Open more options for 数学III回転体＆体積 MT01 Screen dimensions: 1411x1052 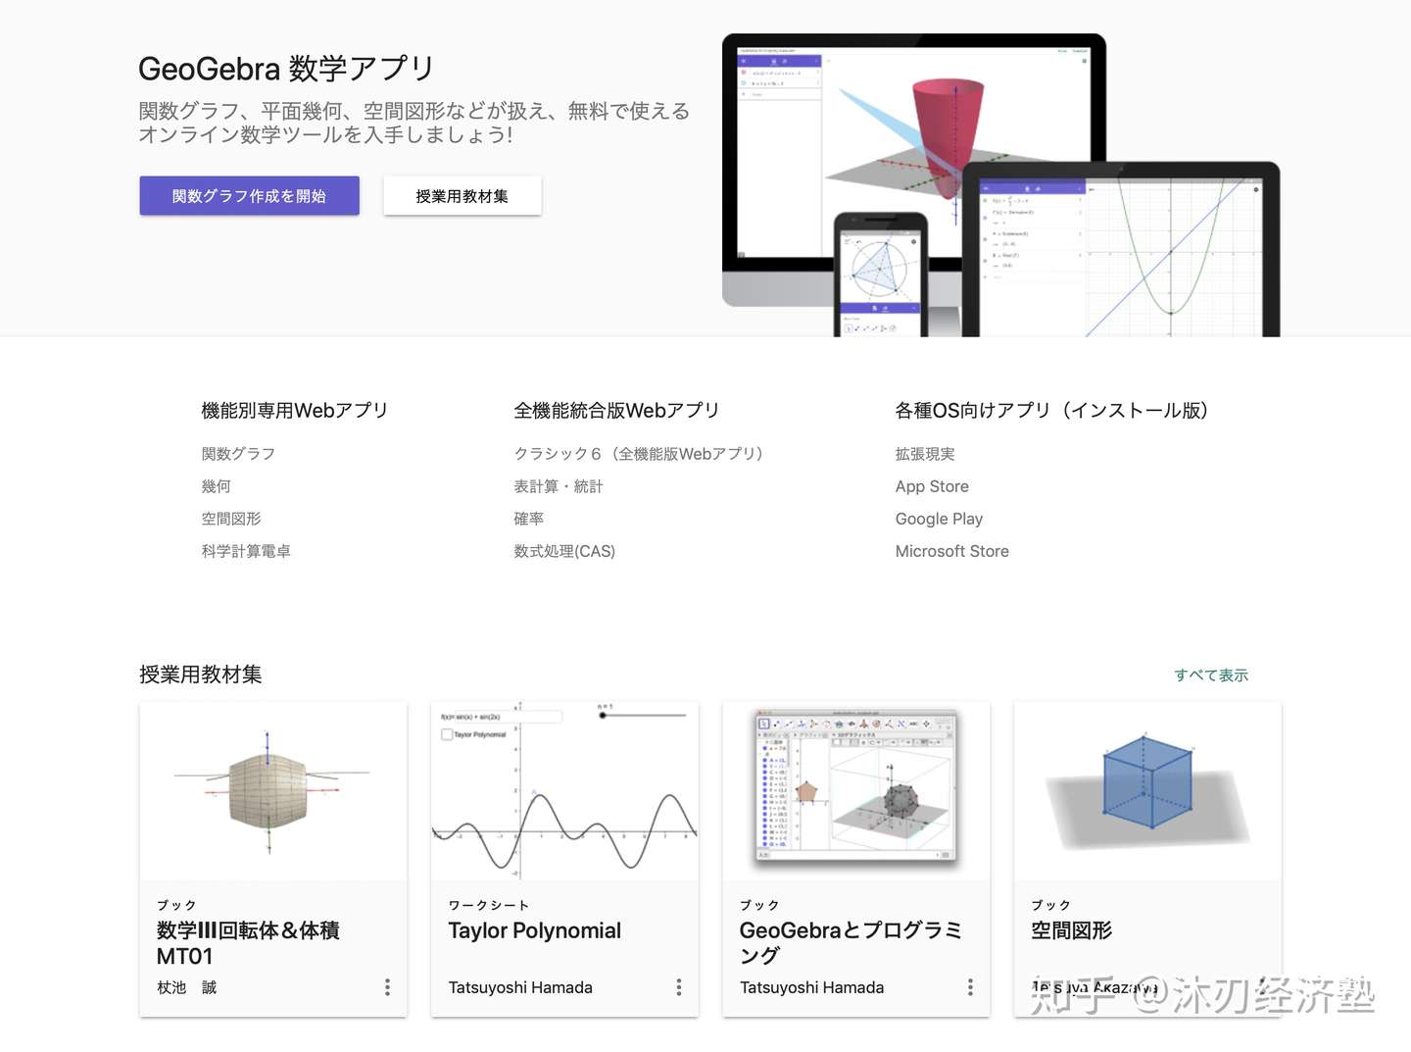click(388, 987)
